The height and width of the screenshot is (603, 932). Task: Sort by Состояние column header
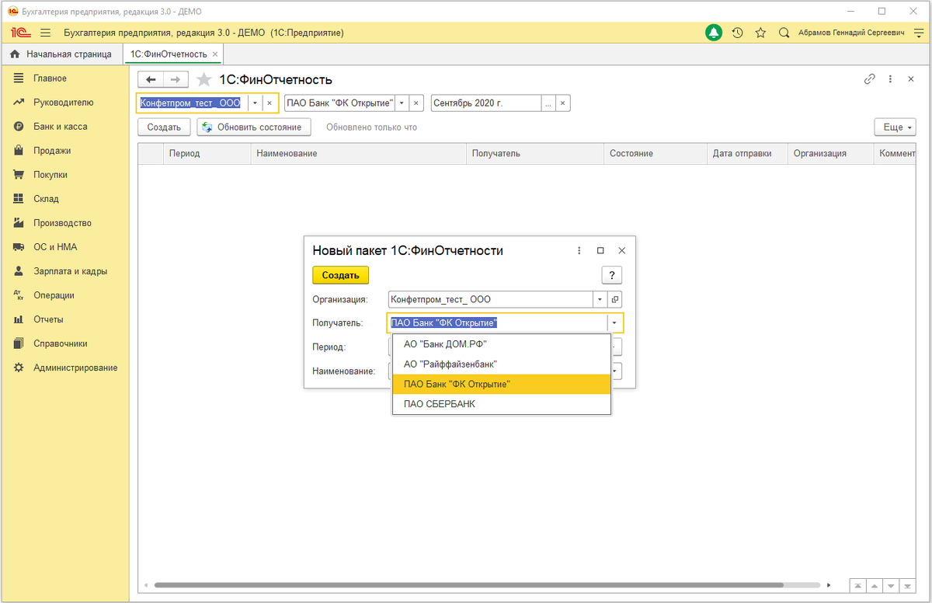point(655,153)
